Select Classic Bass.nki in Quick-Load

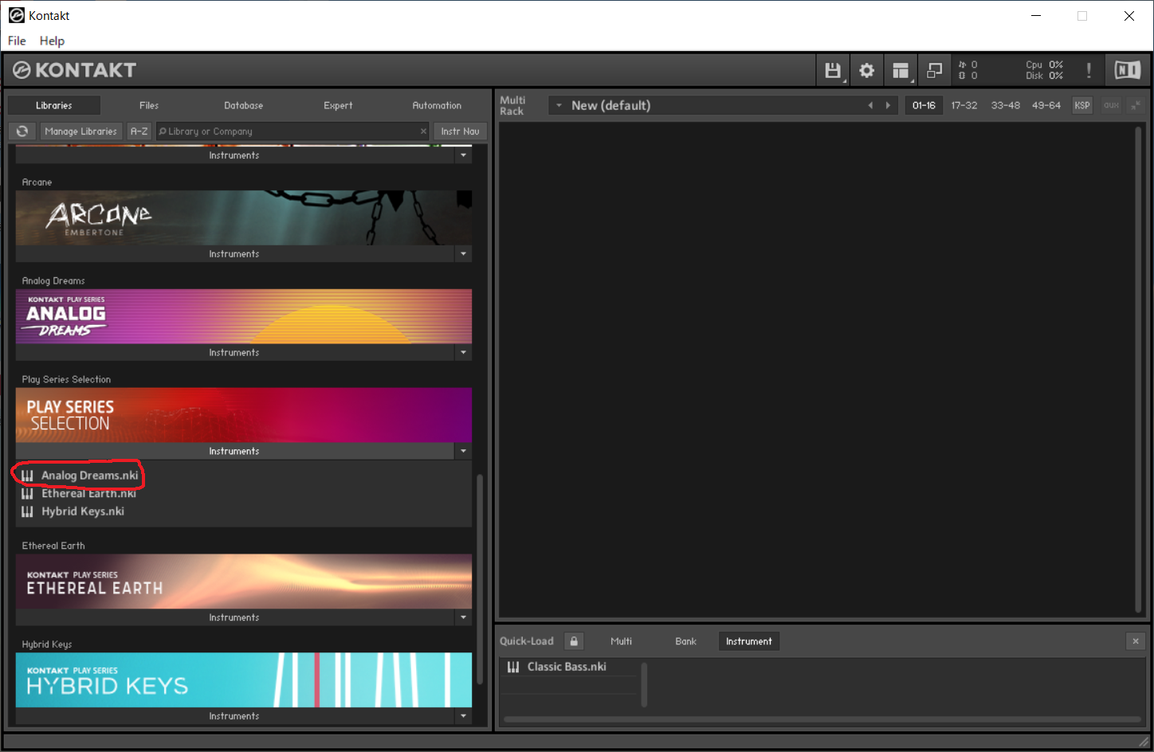567,667
